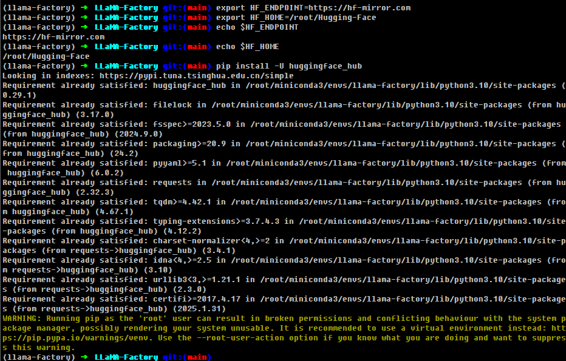Click the 'tqdm>=4.42.1' requirement
The width and height of the screenshot is (566, 361).
coord(182,202)
